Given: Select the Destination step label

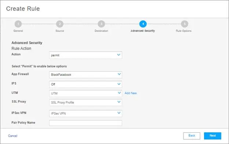Looking at the screenshot, I should tap(101, 31).
